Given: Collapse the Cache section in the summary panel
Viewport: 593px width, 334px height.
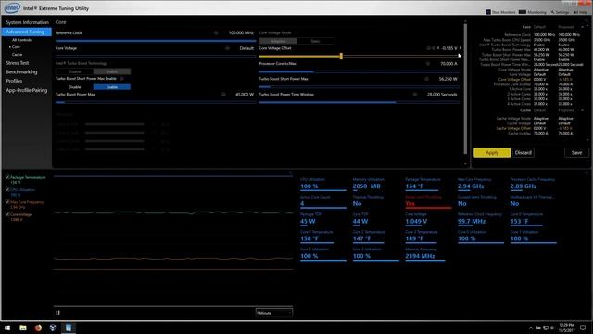Looking at the screenshot, I should tap(582, 110).
